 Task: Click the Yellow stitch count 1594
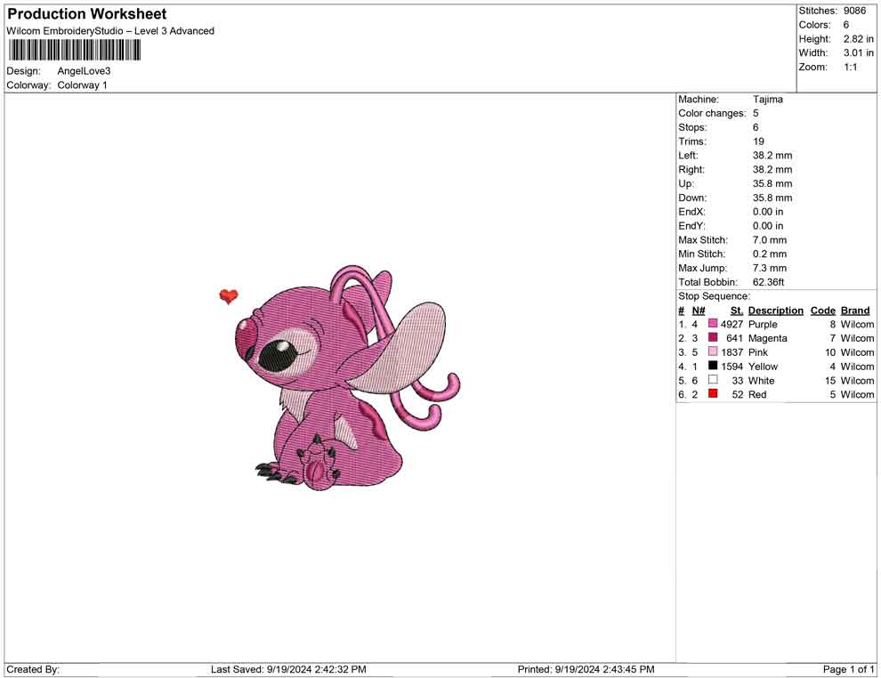[x=731, y=366]
